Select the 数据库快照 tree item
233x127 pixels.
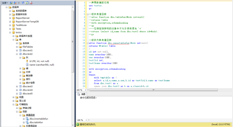21,14
